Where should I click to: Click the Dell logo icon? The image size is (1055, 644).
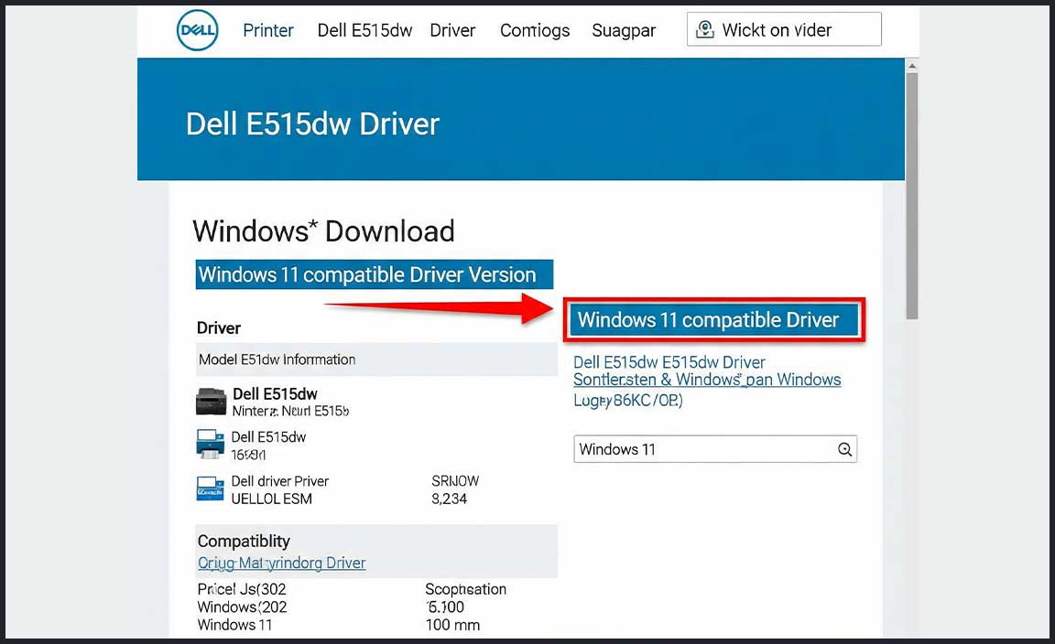click(197, 30)
